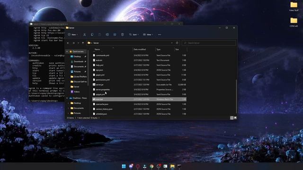The image size is (303, 170).
Task: Go up one folder level arrow
Action: tap(83, 43)
